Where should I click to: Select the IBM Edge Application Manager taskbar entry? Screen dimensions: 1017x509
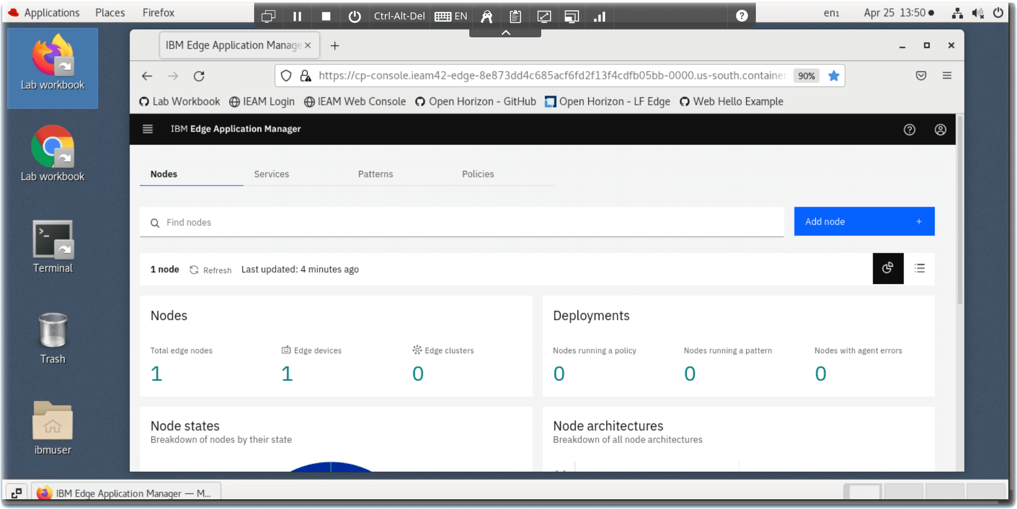pyautogui.click(x=126, y=493)
